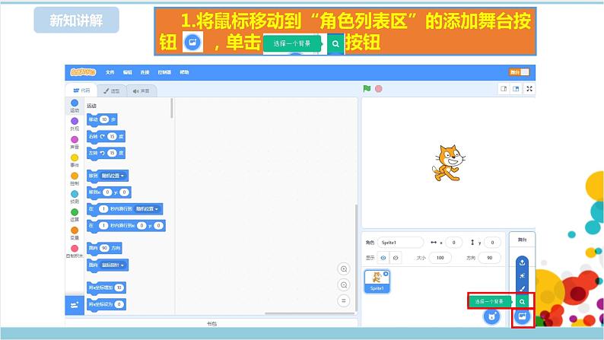Open 鼠标指针 dropdown in 面向 block
The image size is (604, 340).
click(113, 265)
